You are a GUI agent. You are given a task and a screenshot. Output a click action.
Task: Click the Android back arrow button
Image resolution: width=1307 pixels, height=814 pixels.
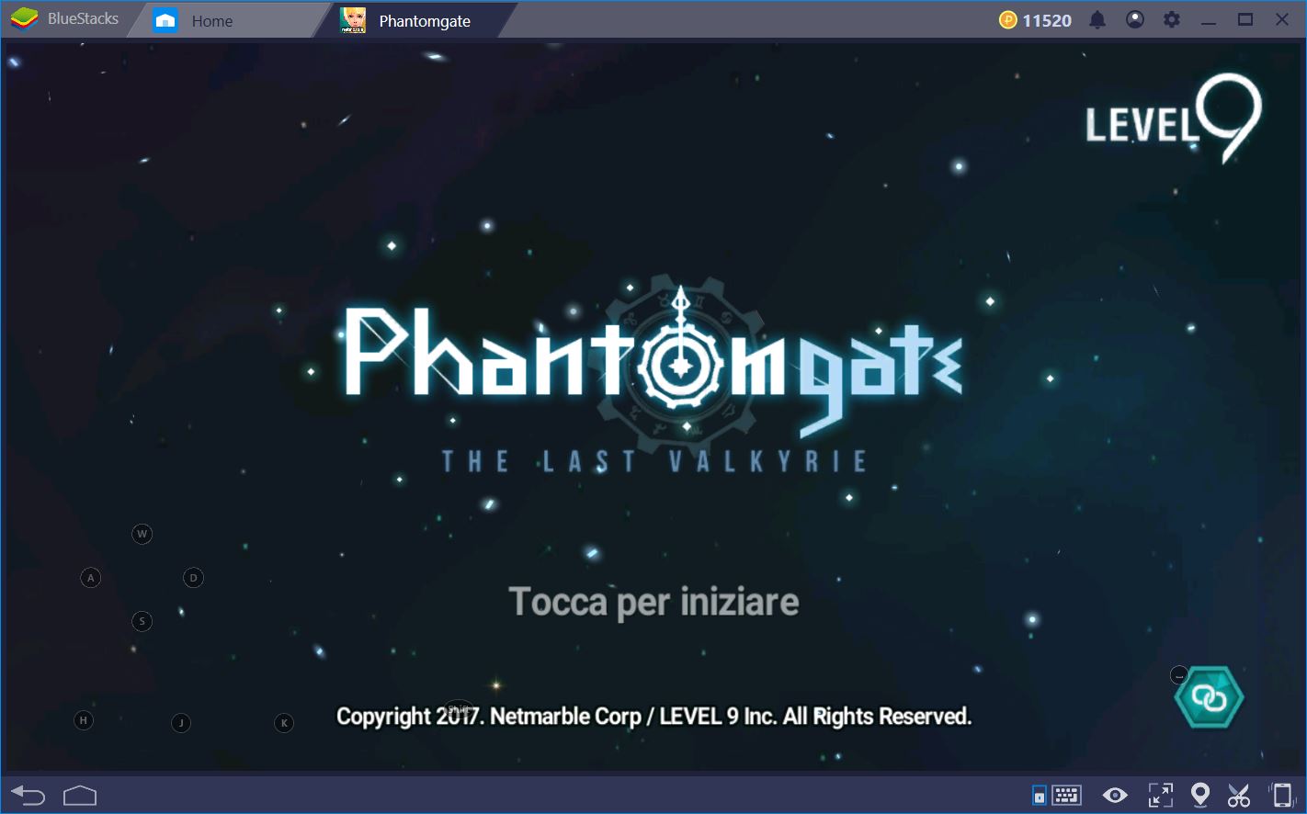tap(28, 795)
